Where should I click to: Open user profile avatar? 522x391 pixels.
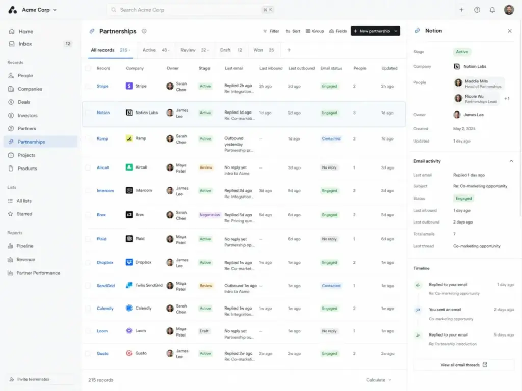tap(509, 10)
